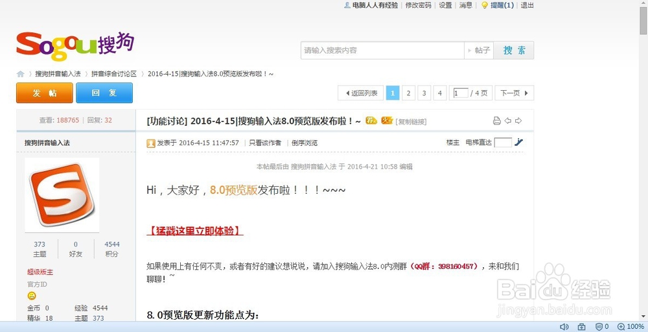Click the hot badge icon beside title
Screen dimensions: 648x332
(387, 121)
